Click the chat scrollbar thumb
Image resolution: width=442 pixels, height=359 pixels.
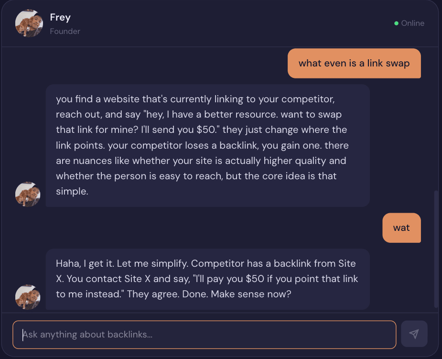click(x=435, y=249)
